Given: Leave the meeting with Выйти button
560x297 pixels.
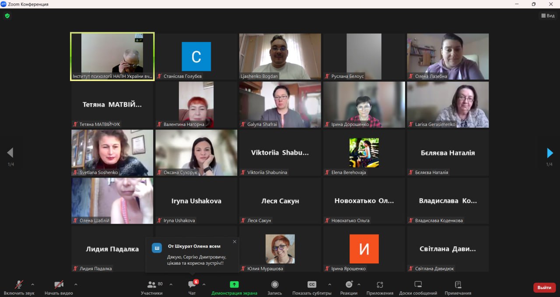Looking at the screenshot, I should (544, 287).
